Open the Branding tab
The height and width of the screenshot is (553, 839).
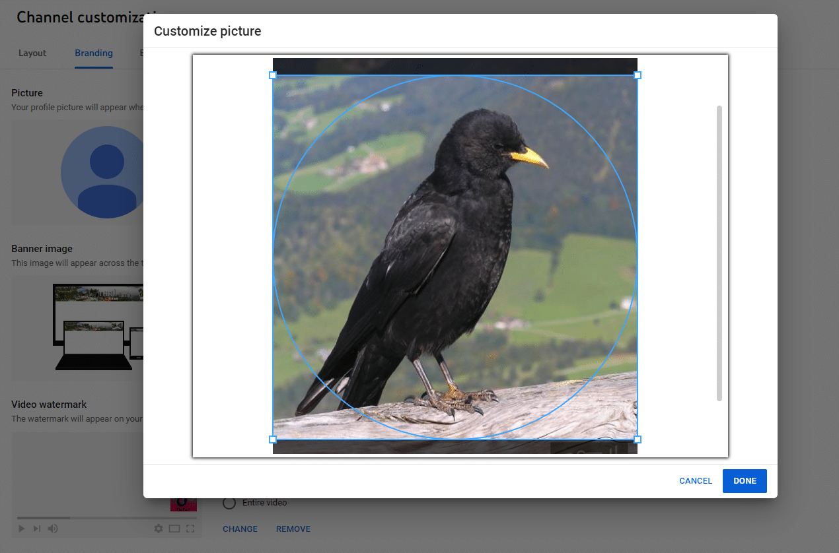pos(94,53)
